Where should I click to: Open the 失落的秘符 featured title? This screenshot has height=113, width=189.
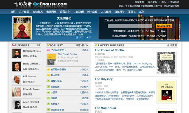tap(64, 18)
